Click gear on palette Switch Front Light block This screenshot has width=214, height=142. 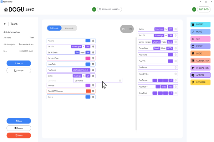click(175, 29)
